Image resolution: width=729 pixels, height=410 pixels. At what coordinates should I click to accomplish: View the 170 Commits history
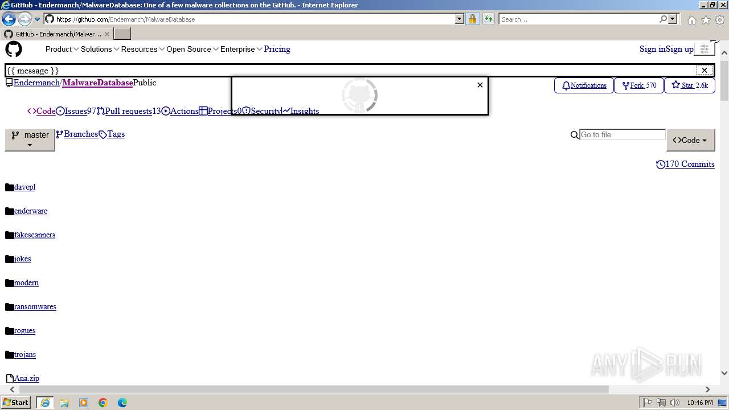click(x=685, y=164)
